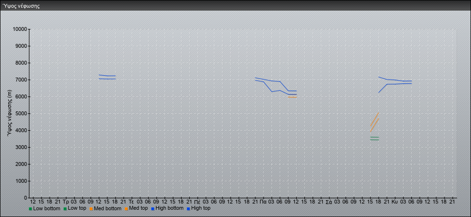Click the 4000 y-axis label
The height and width of the screenshot is (217, 471).
[21, 130]
